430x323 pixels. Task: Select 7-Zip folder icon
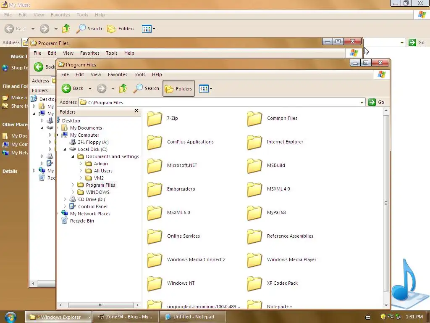pyautogui.click(x=155, y=119)
